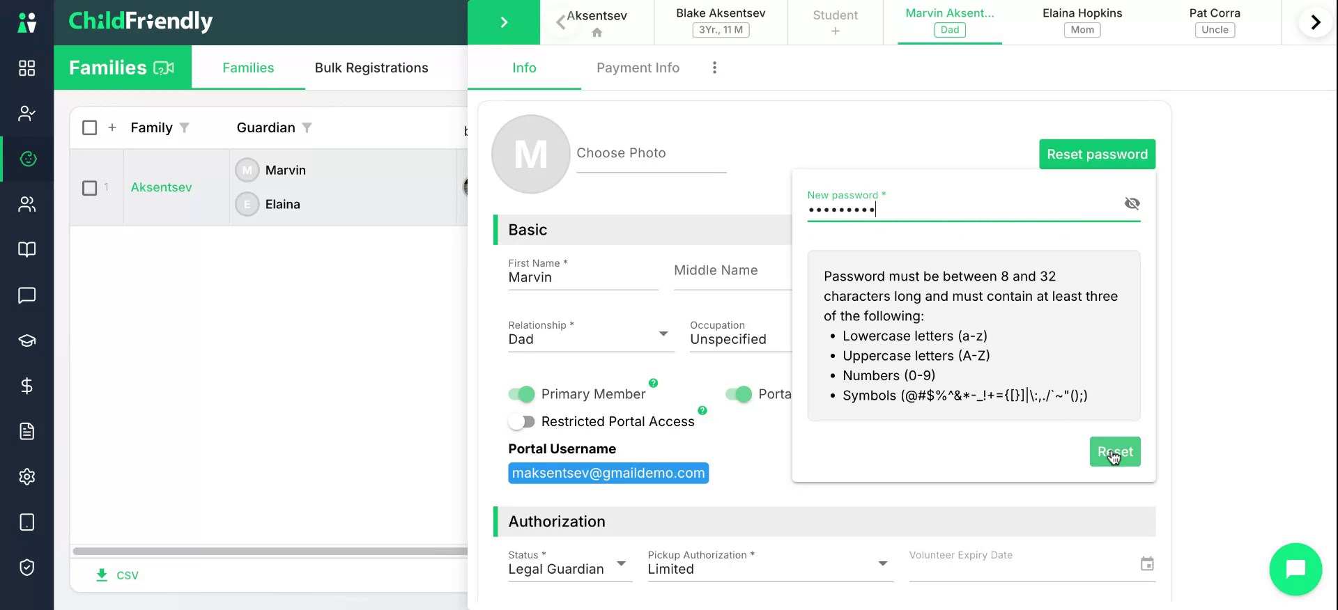Enable the Restricted Portal Access switch
The image size is (1338, 610).
tap(521, 421)
